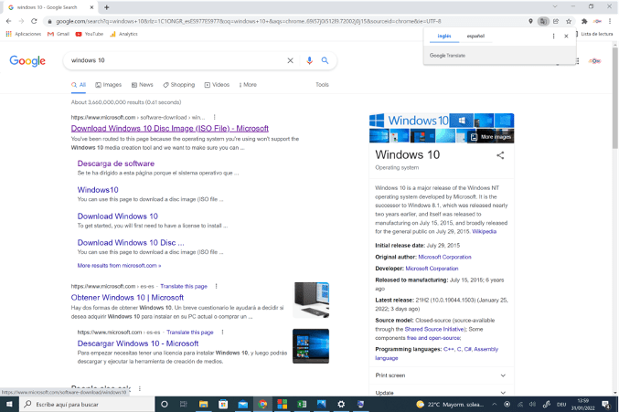The width and height of the screenshot is (619, 412).
Task: Open the More search filters dropdown
Action: [246, 85]
